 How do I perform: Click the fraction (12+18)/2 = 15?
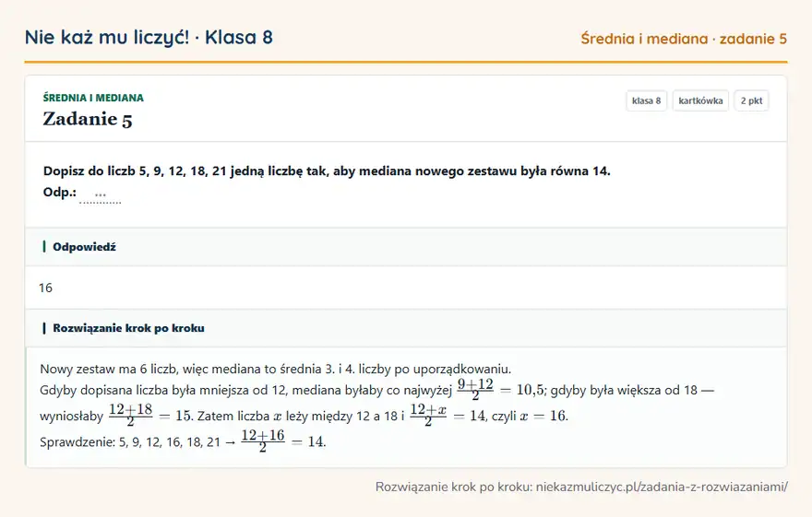click(x=150, y=416)
